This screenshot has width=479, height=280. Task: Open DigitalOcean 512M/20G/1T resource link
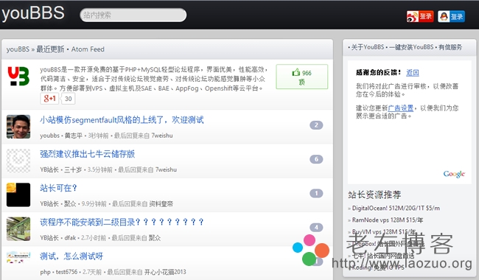click(396, 209)
